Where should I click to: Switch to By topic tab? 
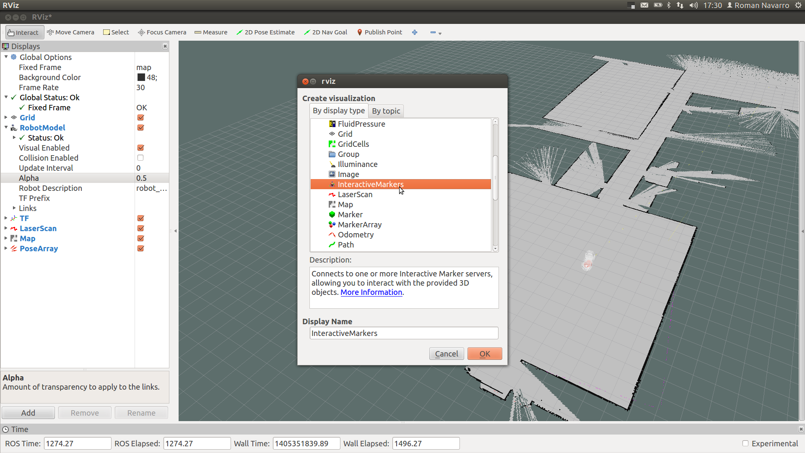385,111
